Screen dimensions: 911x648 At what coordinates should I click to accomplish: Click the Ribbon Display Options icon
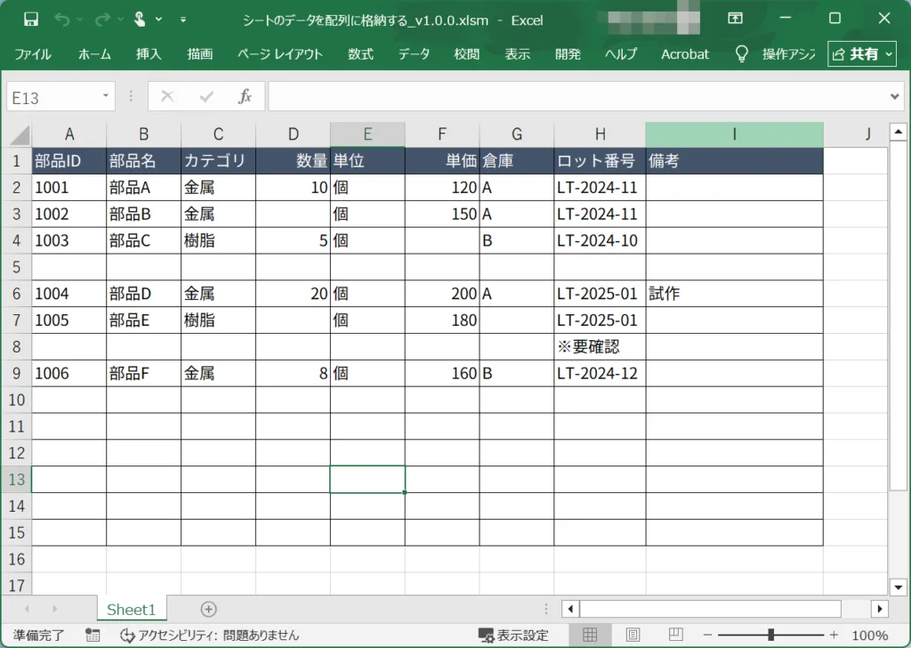735,19
